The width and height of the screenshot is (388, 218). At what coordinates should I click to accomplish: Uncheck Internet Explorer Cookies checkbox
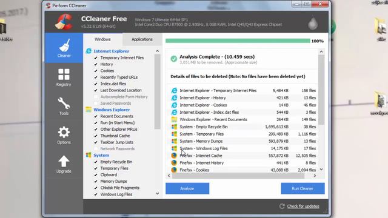[96, 71]
